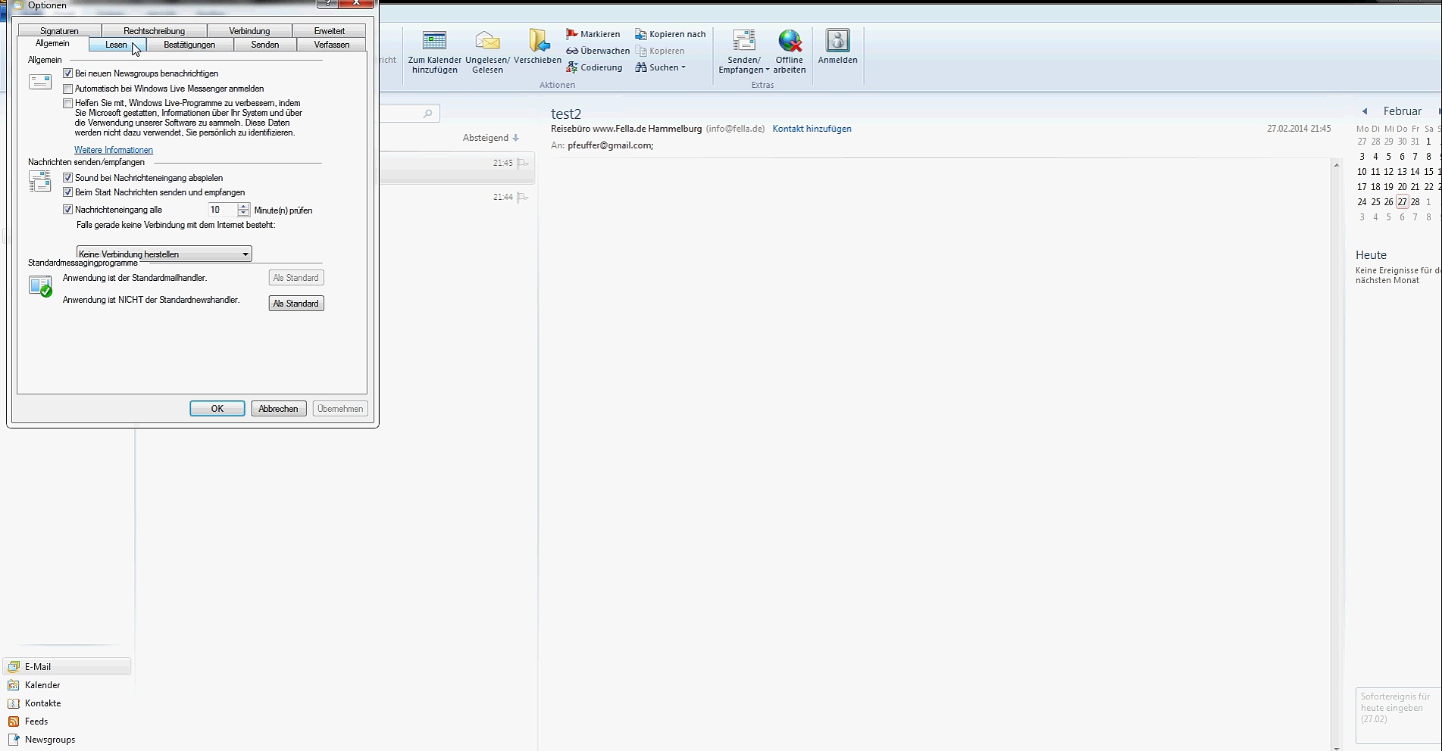
Task: Open the Signaturen tab
Action: [59, 31]
